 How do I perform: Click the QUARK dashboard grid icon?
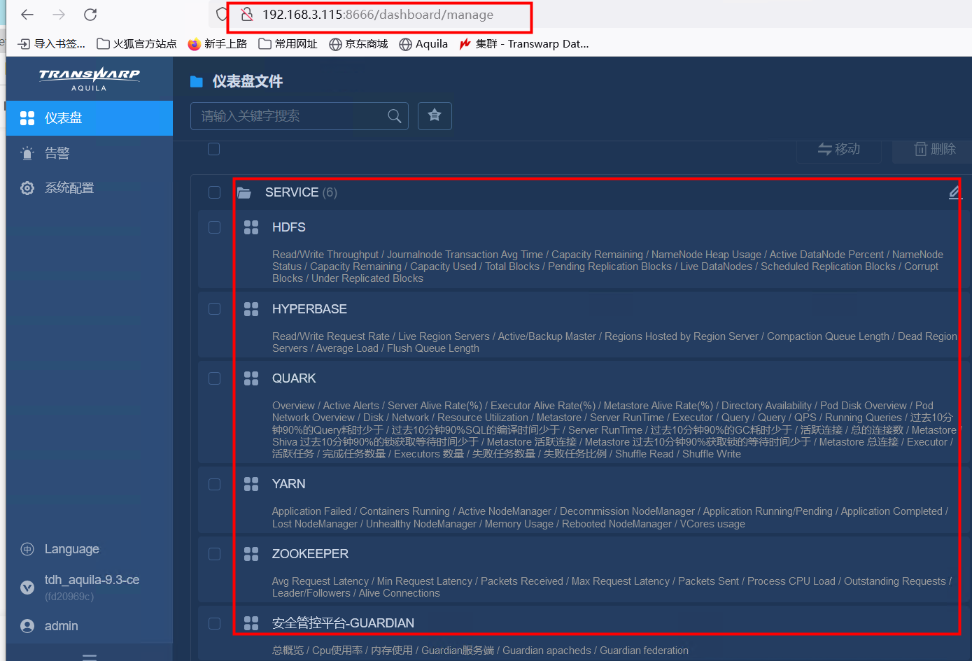(x=251, y=378)
